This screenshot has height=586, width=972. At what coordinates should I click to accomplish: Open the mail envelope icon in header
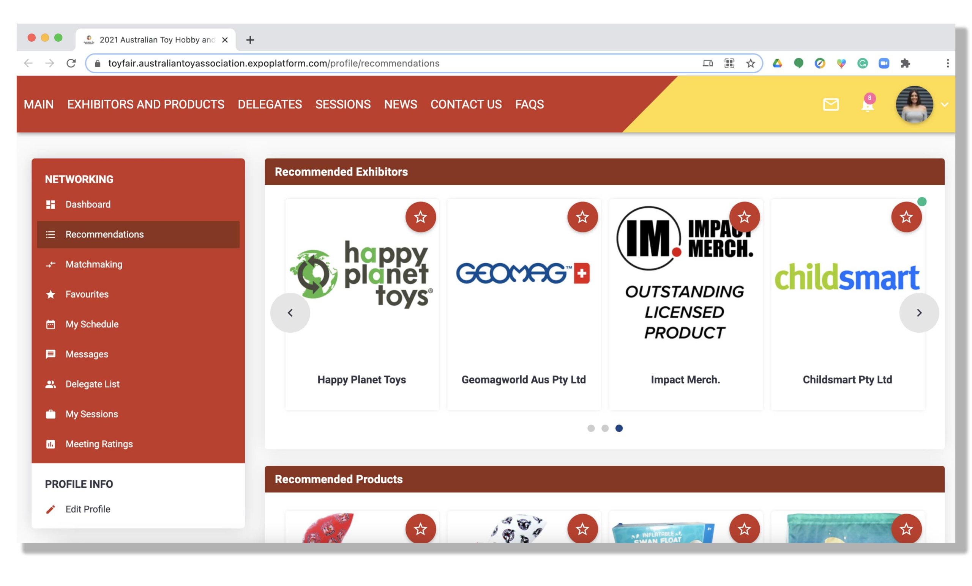coord(831,104)
